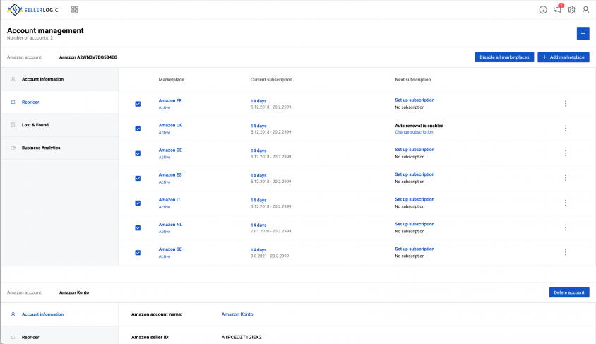Open the announcements megaphone icon
Screen dimensions: 596x344
pyautogui.click(x=558, y=9)
